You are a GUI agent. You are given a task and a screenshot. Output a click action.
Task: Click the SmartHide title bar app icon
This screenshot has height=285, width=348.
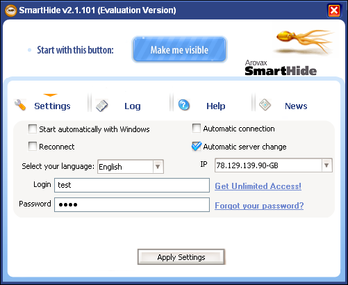pos(10,10)
